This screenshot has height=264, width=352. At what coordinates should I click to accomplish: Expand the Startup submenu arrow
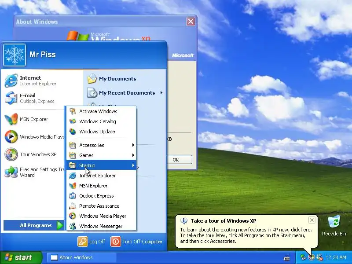[x=133, y=165]
